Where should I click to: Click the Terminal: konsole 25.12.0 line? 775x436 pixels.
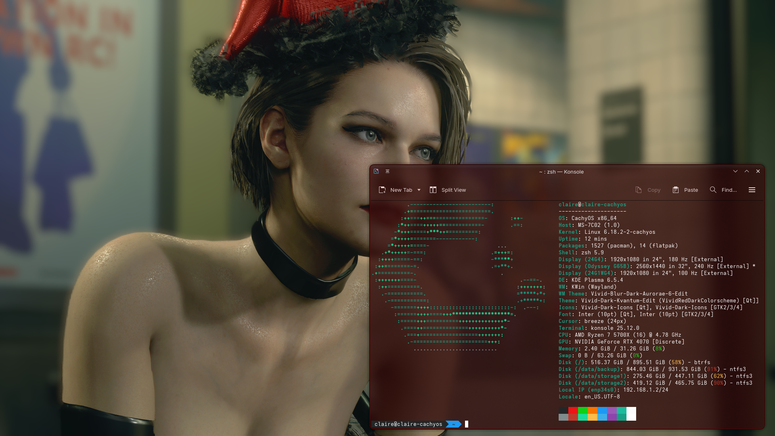point(599,328)
